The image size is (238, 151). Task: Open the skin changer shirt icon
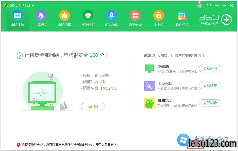pos(209,6)
